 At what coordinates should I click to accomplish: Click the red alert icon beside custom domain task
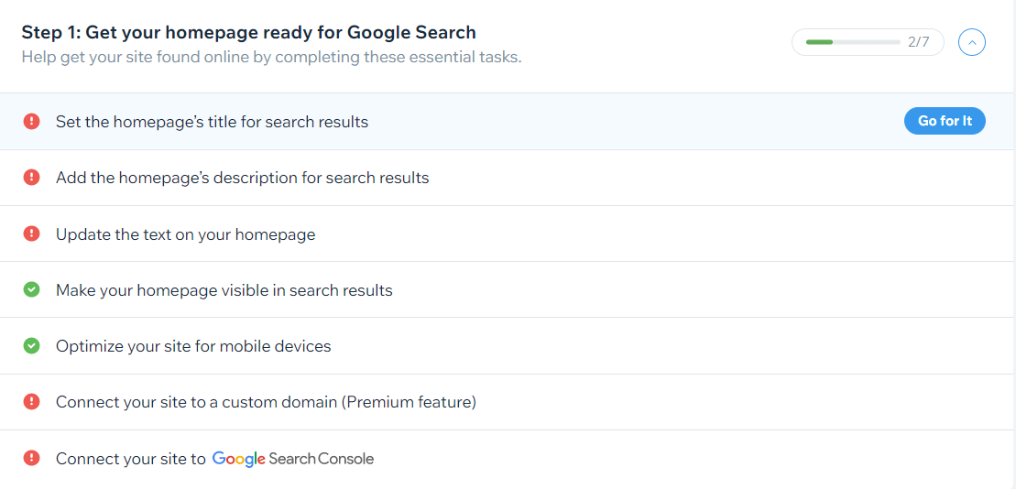31,402
